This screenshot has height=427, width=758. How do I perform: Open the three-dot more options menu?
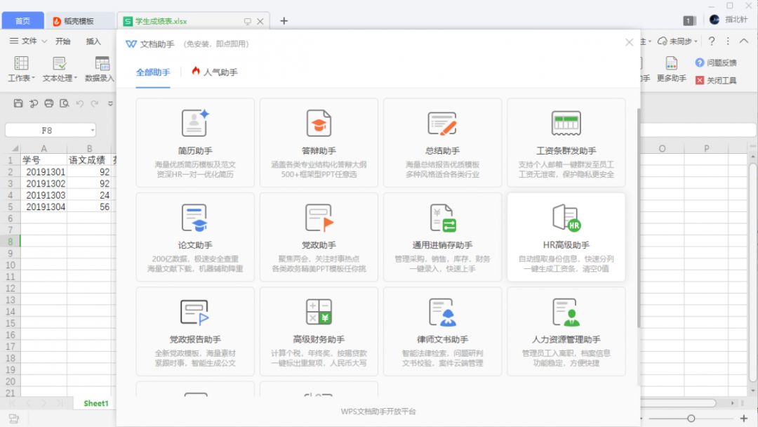coord(728,41)
